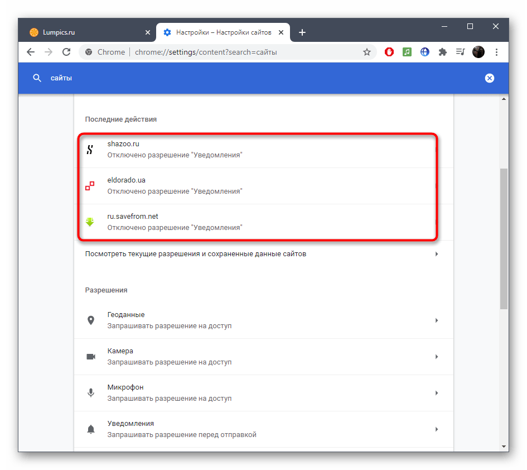Screen dimensions: 527x470
Task: Open the Камера permission settings
Action: [x=263, y=357]
